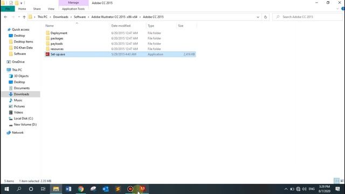The width and height of the screenshot is (345, 194).
Task: Open Quick Access Toolbar customize dropdown
Action: 22,3
